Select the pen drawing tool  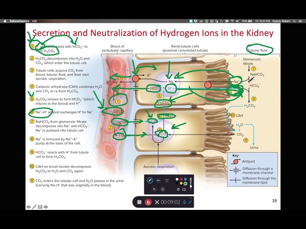150,180
